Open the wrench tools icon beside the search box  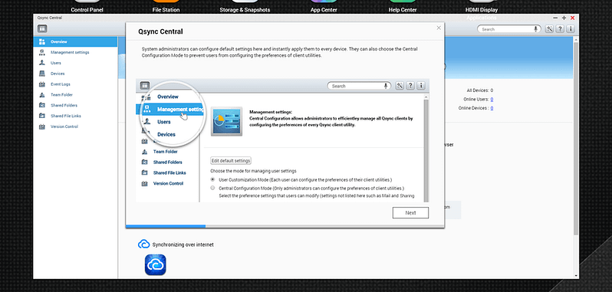click(549, 29)
